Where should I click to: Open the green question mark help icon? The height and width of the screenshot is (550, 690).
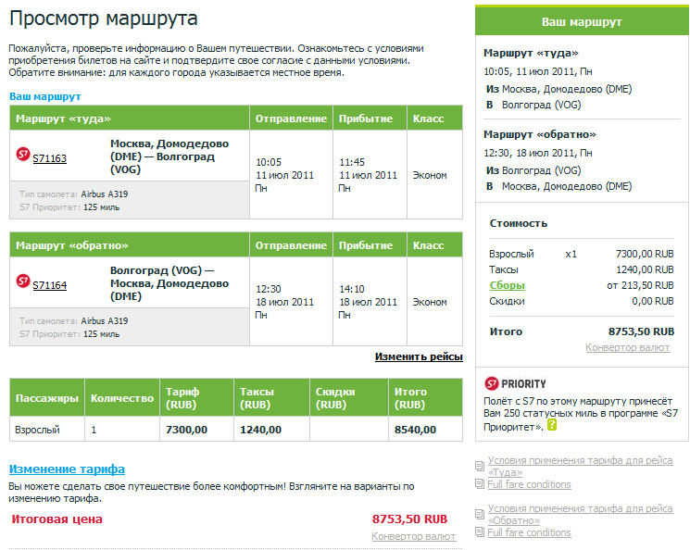click(552, 425)
